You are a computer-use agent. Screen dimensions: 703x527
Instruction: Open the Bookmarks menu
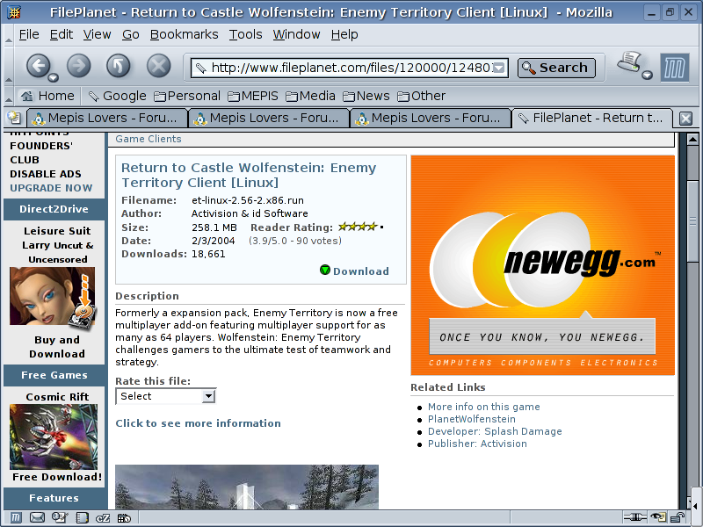tap(184, 34)
